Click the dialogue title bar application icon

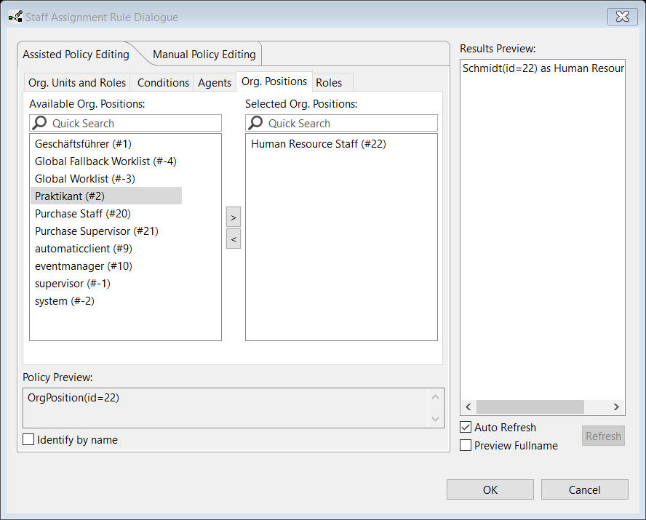click(16, 17)
